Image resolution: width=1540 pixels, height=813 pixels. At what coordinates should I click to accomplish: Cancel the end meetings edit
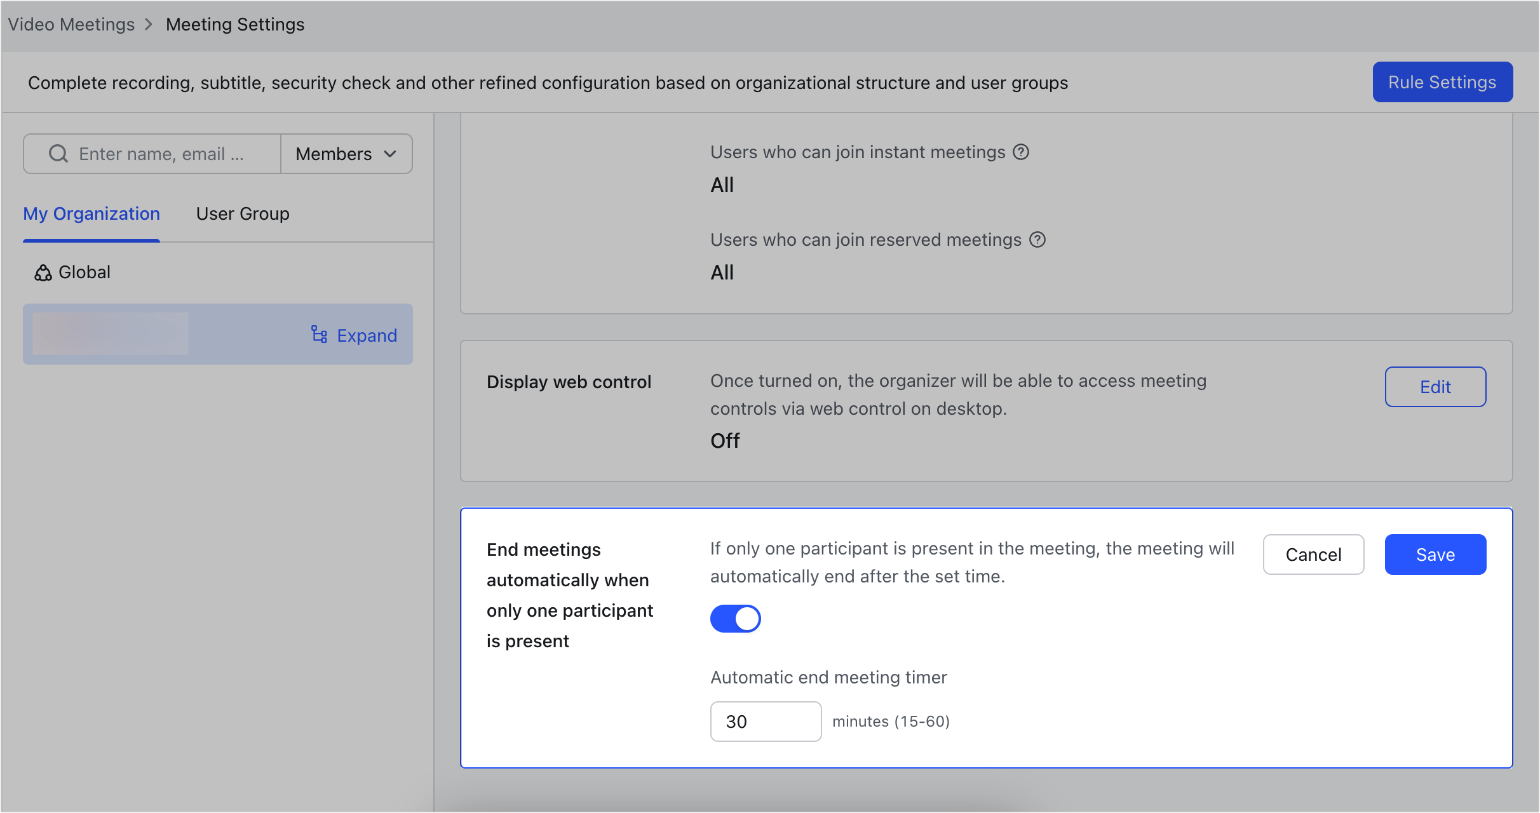click(1313, 554)
